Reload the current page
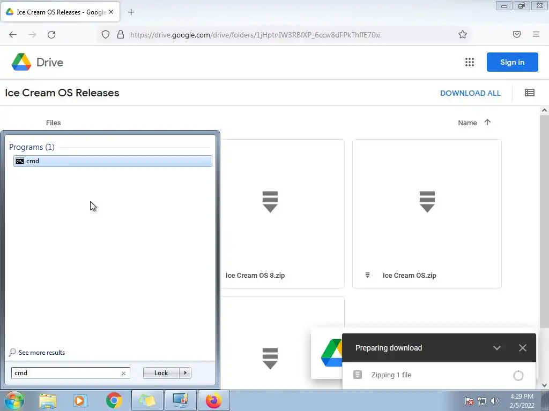The image size is (549, 411). tap(51, 35)
